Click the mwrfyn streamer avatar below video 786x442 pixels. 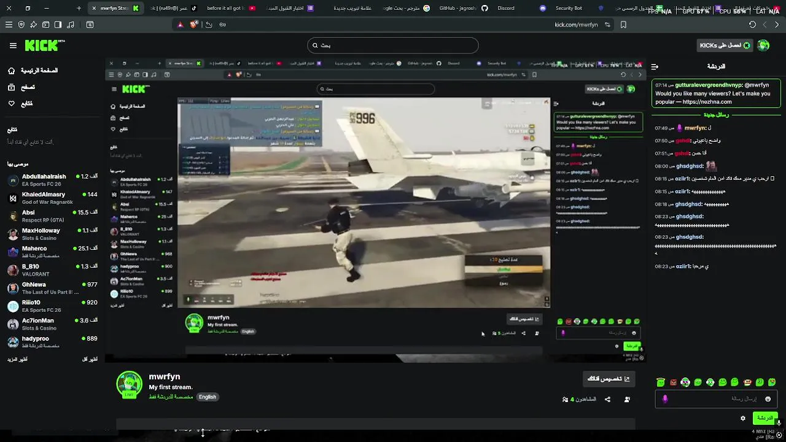(129, 384)
